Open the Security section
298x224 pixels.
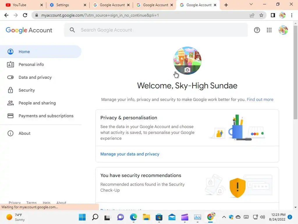coord(41,90)
